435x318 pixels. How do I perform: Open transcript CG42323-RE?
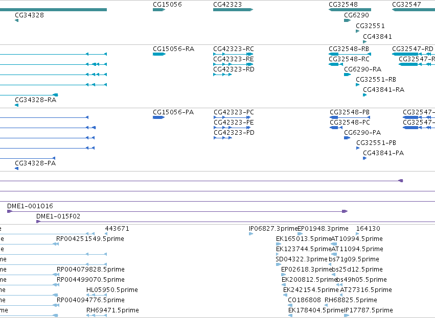point(234,59)
